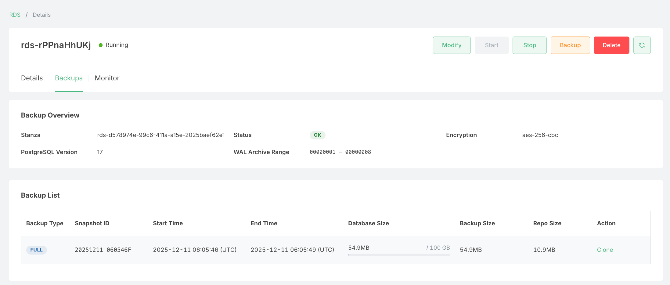This screenshot has height=285, width=670.
Task: Click the Start Time column header
Action: pos(168,223)
